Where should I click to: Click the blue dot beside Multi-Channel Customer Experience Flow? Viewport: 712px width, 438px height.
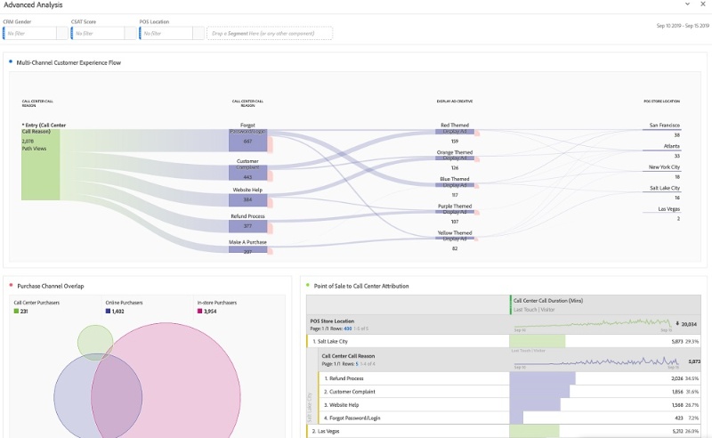coord(11,62)
